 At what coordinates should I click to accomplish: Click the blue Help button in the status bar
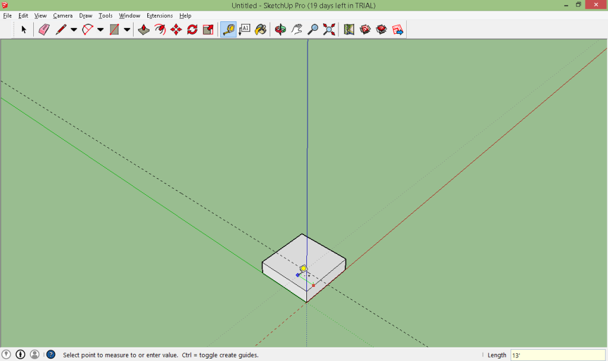click(x=50, y=354)
